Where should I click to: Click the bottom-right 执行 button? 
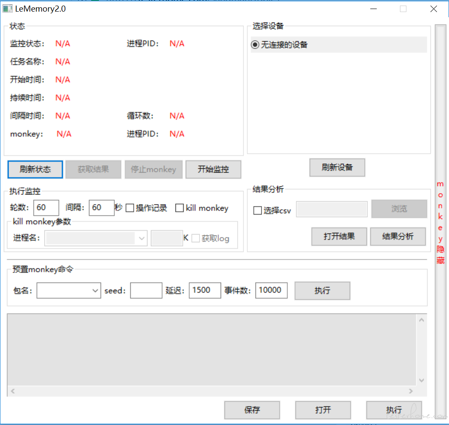394,410
